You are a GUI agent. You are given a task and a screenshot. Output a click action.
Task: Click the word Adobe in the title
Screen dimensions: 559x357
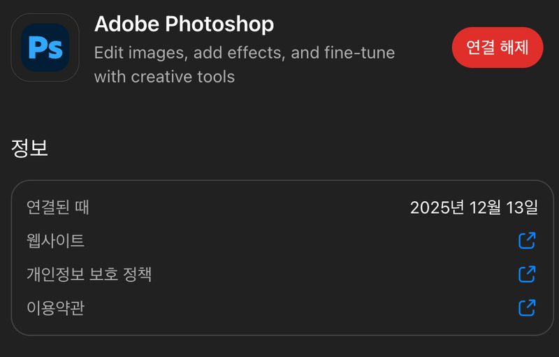click(127, 24)
